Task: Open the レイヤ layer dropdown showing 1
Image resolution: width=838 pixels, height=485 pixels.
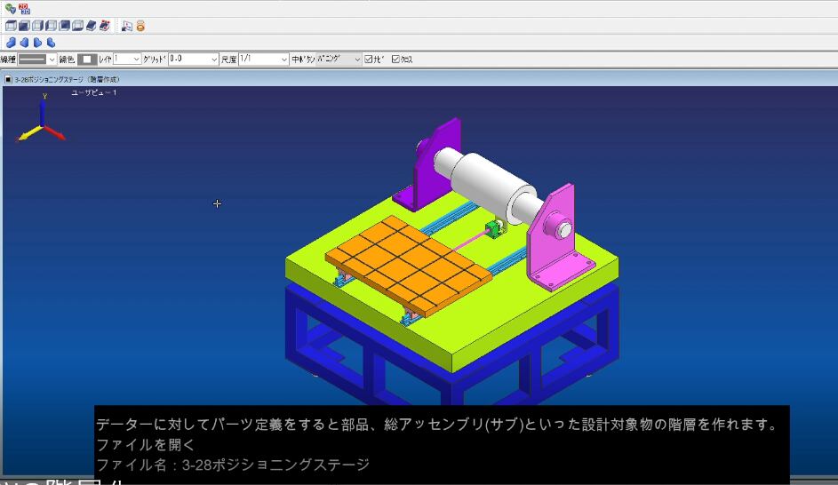Action: pos(127,60)
